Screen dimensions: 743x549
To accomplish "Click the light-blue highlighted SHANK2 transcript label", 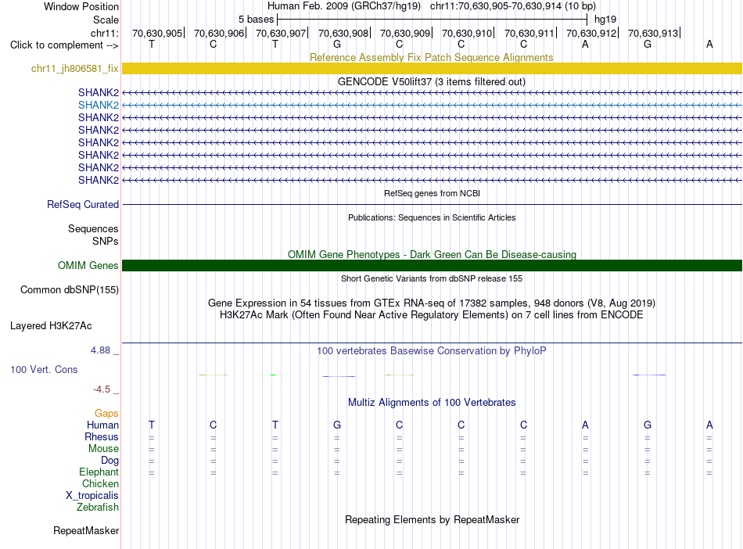I will (99, 105).
